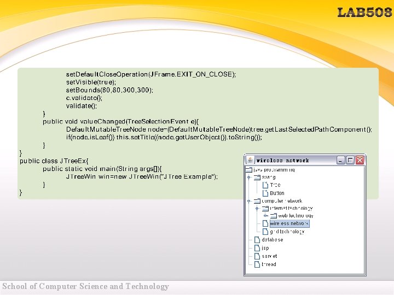Click the if(node.isLeaf()) code line

[x=164, y=138]
